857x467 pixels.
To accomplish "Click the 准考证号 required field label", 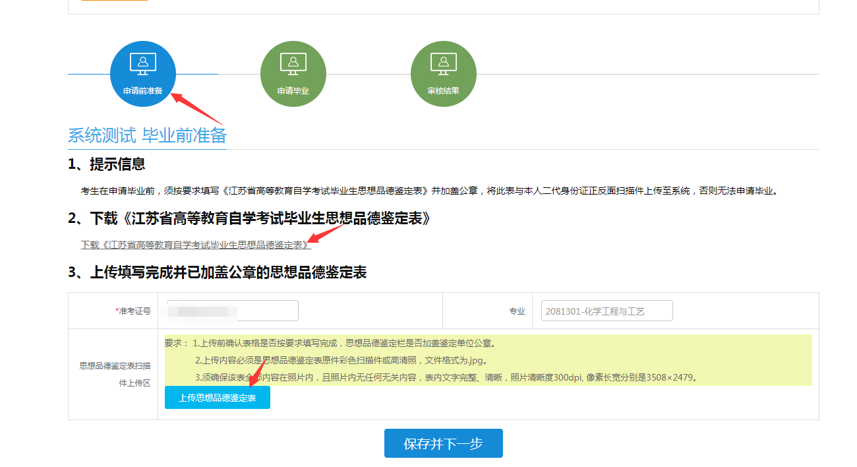I will point(133,311).
